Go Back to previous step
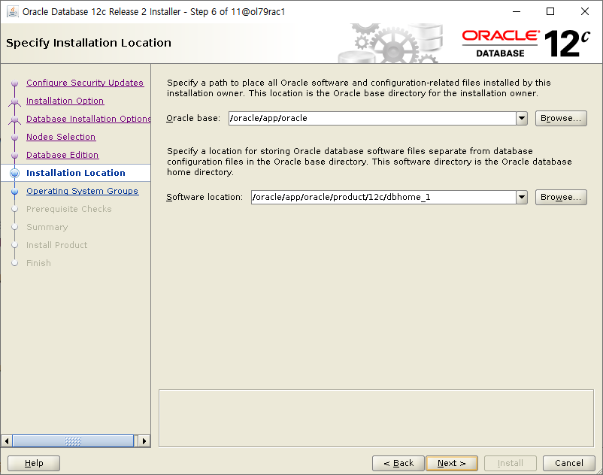603x475 pixels. (x=398, y=463)
